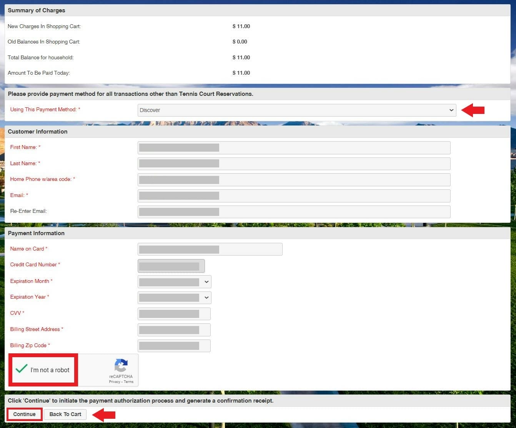The height and width of the screenshot is (428, 516).
Task: Click the Billing Zip Code field
Action: [174, 346]
